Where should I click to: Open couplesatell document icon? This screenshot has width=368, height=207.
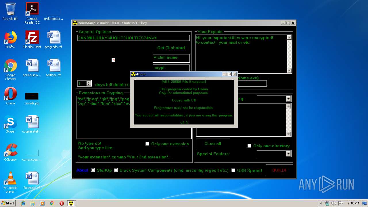[x=32, y=124]
